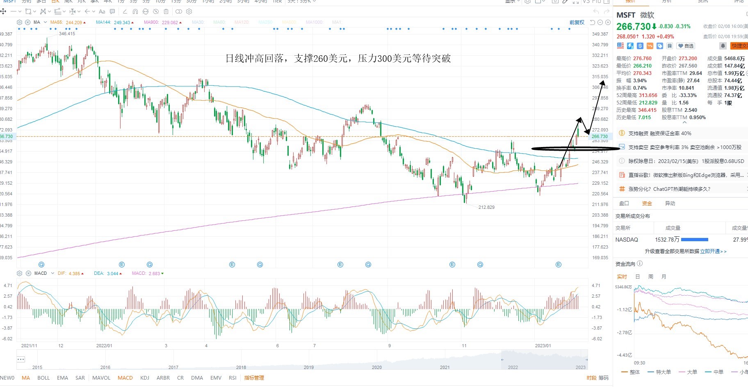Image resolution: width=748 pixels, height=387 pixels.
Task: Open the timeline navigator options button
Action: [21, 359]
